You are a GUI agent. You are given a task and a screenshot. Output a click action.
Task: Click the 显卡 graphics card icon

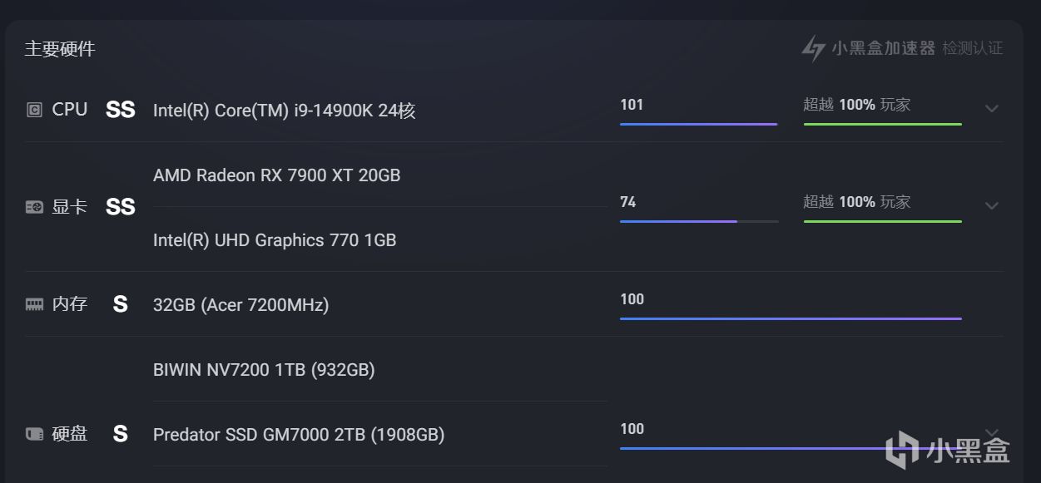point(34,207)
